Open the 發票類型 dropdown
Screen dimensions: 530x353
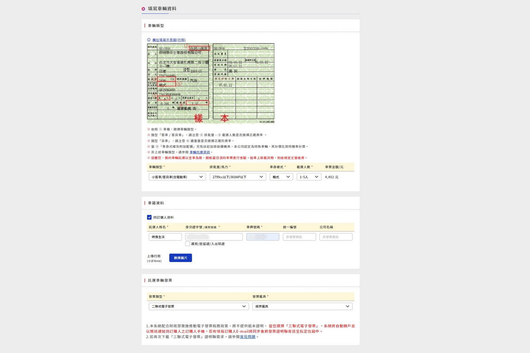(198, 306)
